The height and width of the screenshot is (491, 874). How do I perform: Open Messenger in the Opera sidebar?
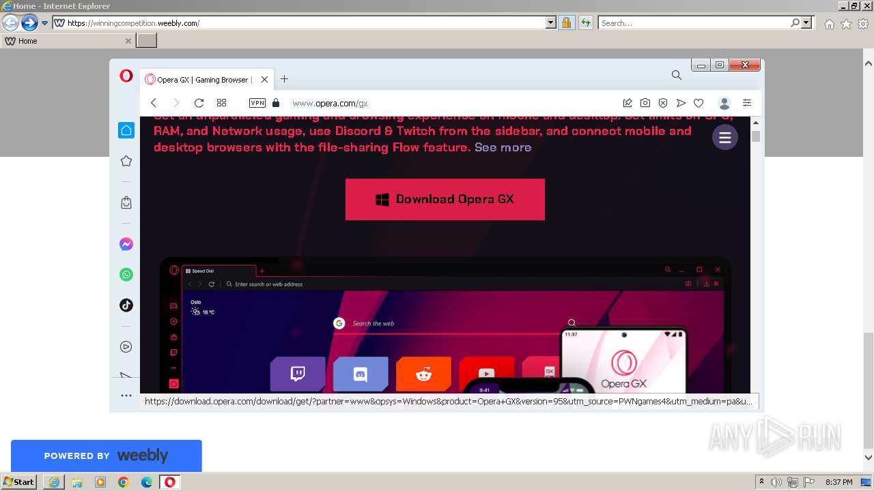(126, 244)
